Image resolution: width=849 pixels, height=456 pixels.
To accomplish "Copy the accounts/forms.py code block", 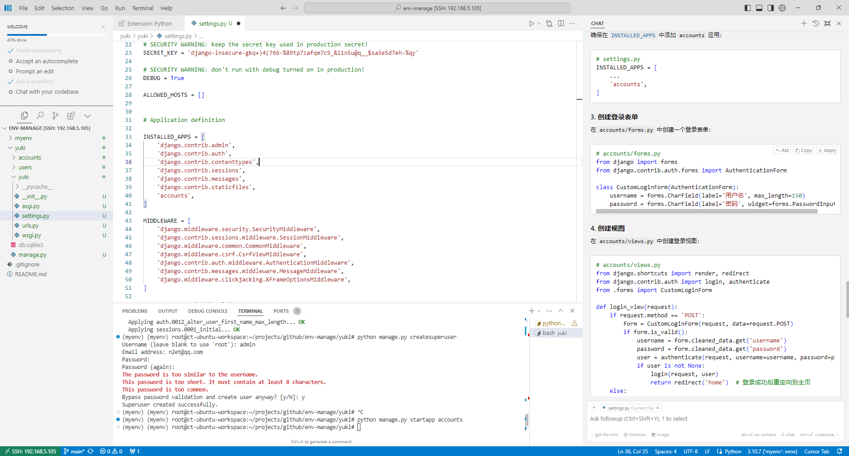I will [803, 150].
